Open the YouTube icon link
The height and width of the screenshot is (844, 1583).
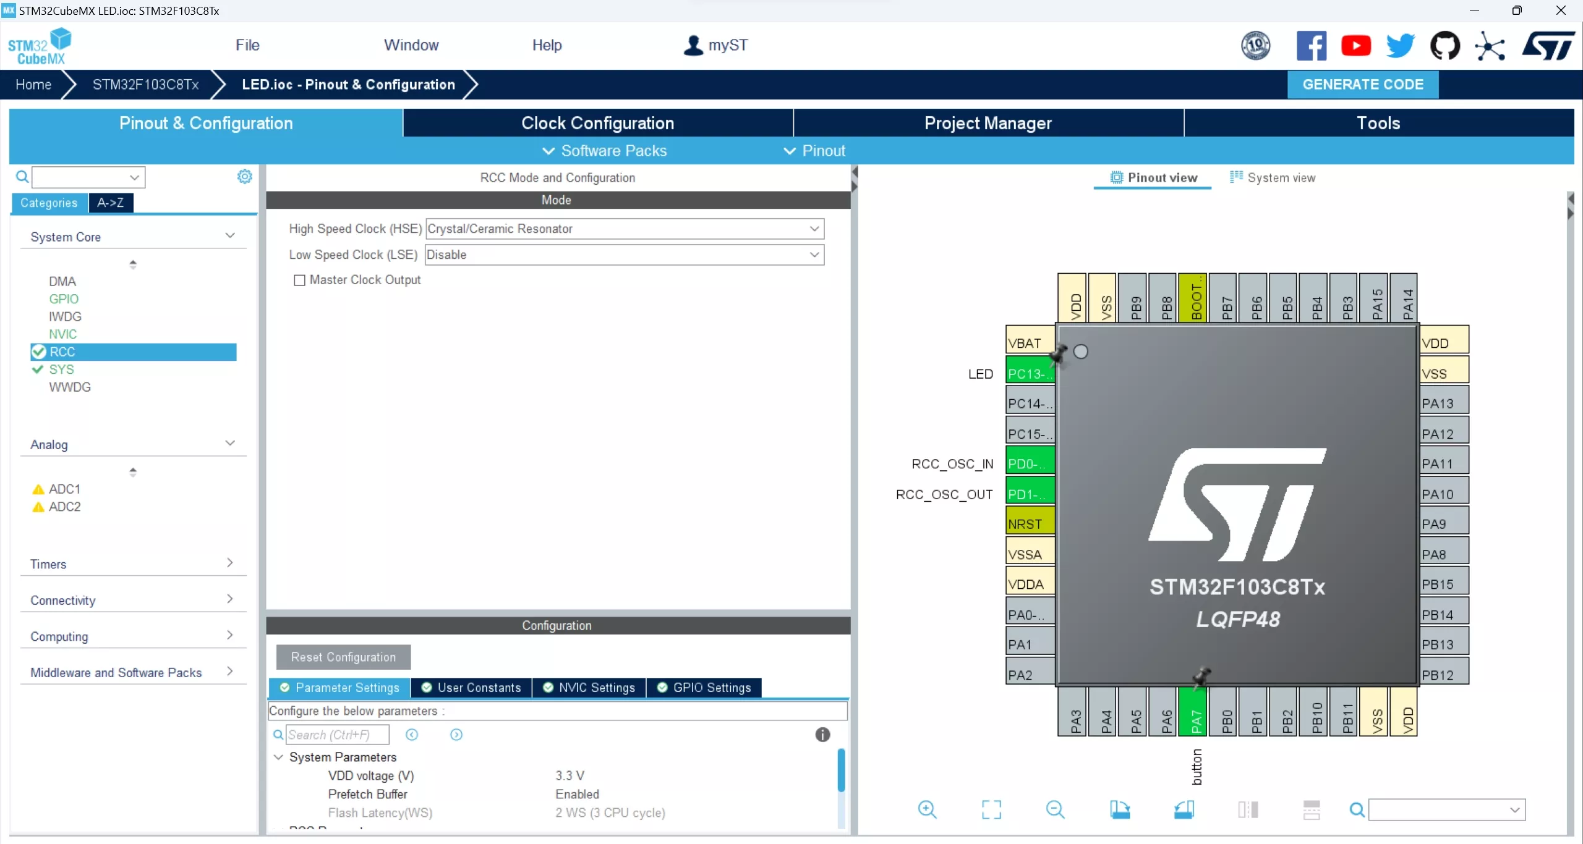click(x=1355, y=46)
